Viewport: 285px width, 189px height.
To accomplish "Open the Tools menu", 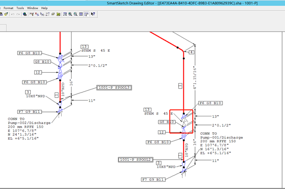I will (x=20, y=8).
